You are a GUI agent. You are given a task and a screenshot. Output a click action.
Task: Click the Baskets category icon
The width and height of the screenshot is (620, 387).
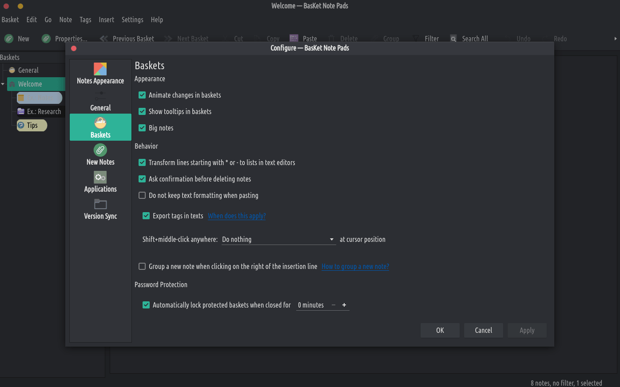tap(100, 123)
